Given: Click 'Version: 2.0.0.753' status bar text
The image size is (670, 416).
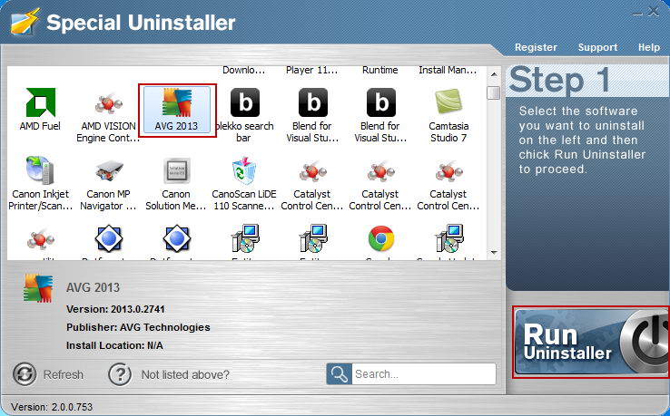Looking at the screenshot, I should click(52, 407).
